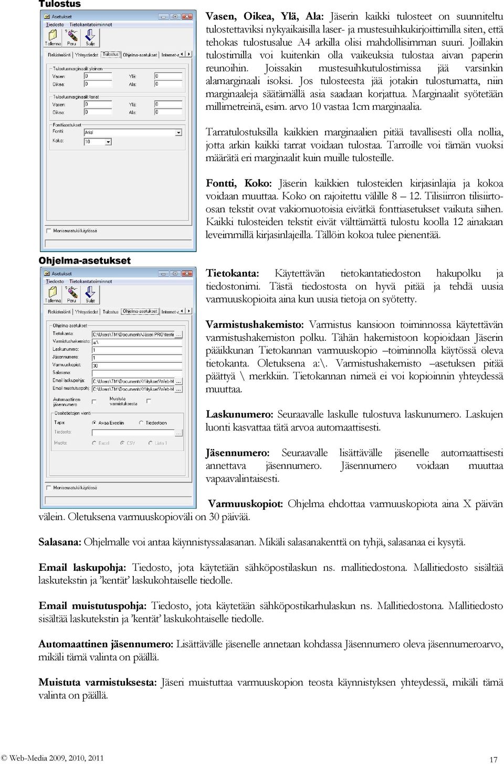
Task: Click Ala field under Tulostusmarginaalit yleinen
Action: tap(169, 84)
